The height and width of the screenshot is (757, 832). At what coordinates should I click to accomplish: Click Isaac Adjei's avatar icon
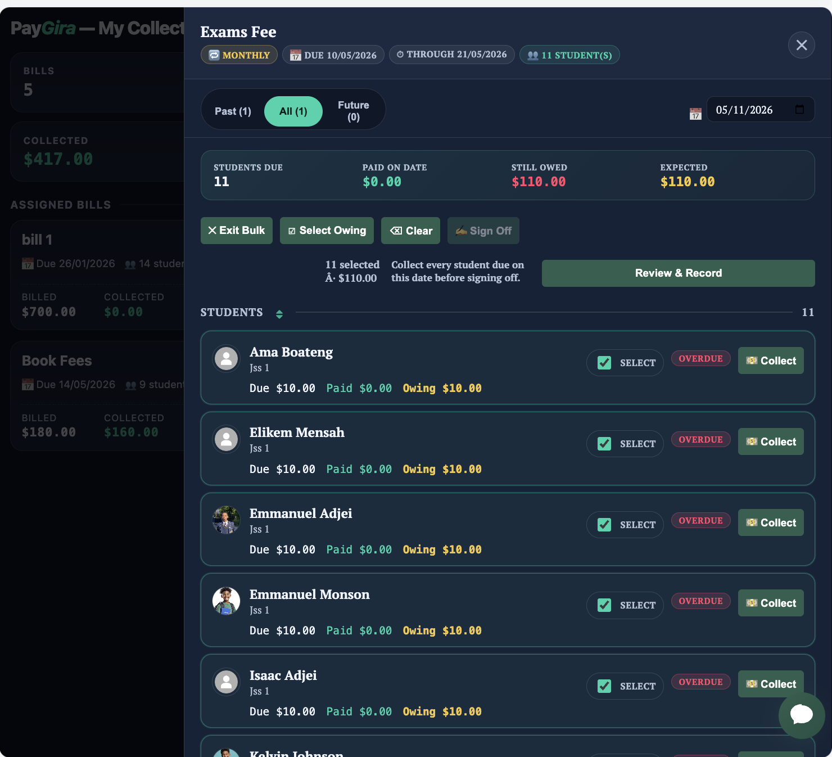click(x=226, y=682)
